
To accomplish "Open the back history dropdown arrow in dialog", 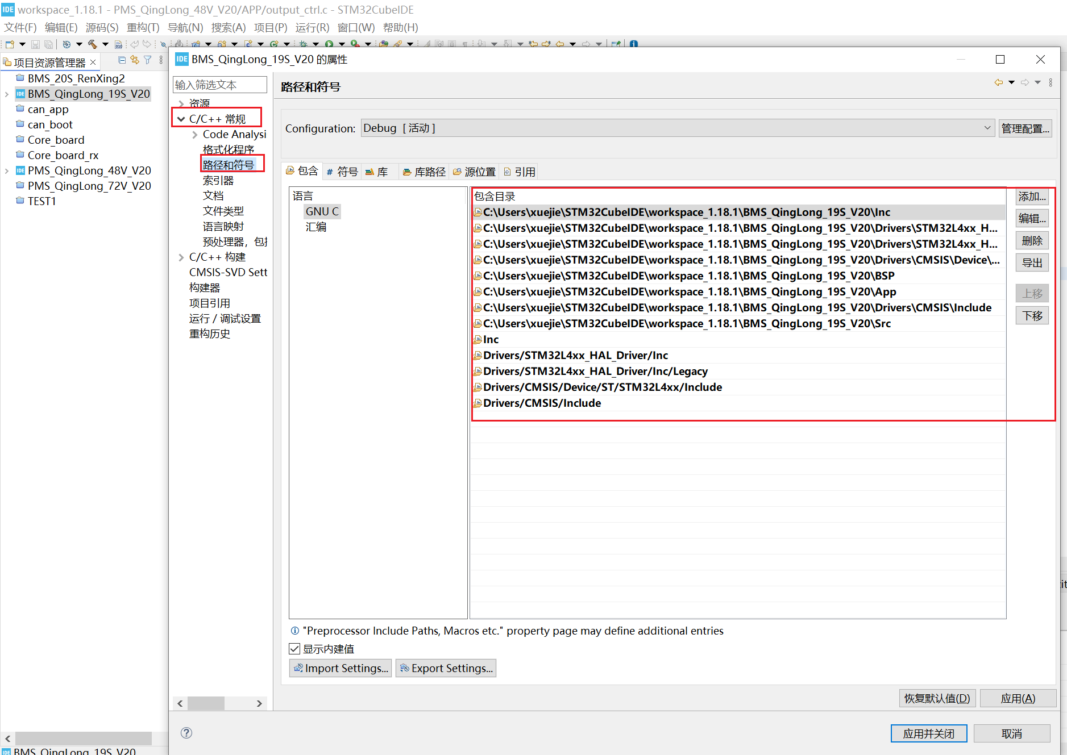I will pos(1012,83).
